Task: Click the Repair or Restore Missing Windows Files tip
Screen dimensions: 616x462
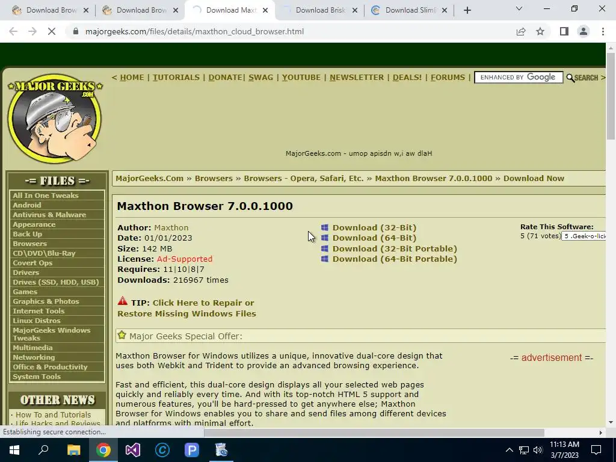Action: click(x=186, y=308)
